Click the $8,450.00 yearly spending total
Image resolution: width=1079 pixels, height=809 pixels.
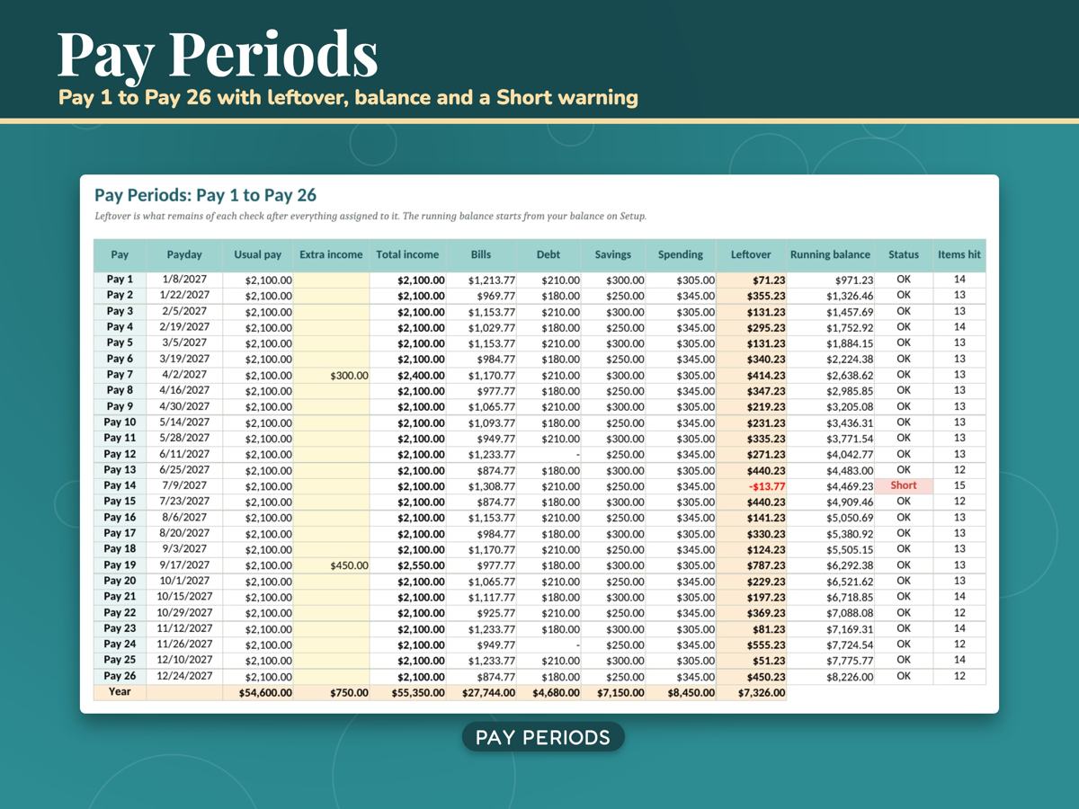click(x=681, y=692)
